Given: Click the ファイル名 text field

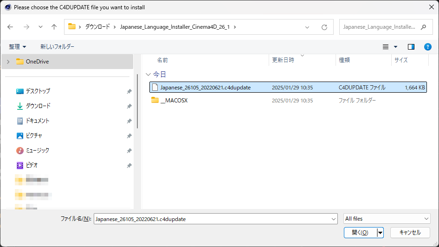Looking at the screenshot, I should tap(213, 219).
